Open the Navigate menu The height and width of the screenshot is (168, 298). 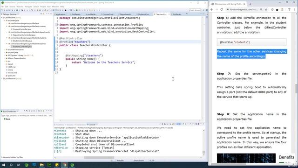(x=28, y=7)
